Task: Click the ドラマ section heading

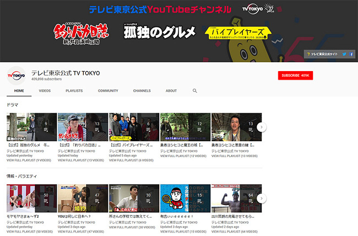Action: (13, 105)
